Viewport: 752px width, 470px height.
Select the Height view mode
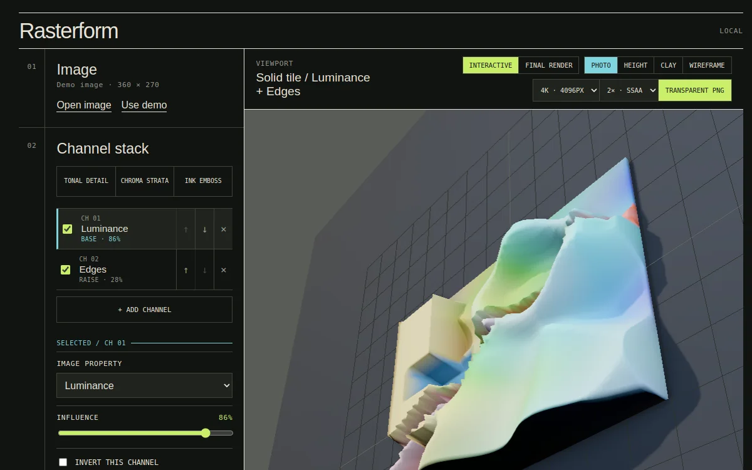pyautogui.click(x=635, y=65)
